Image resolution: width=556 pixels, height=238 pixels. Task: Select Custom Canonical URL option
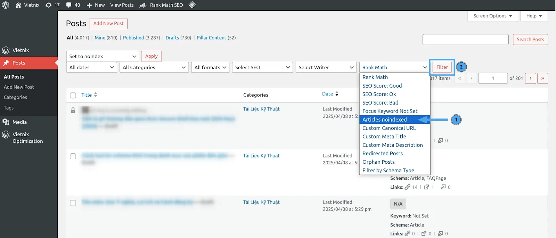coord(395,128)
